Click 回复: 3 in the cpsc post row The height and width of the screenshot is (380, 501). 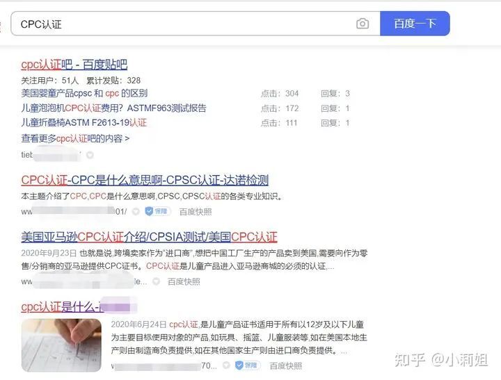tap(335, 94)
